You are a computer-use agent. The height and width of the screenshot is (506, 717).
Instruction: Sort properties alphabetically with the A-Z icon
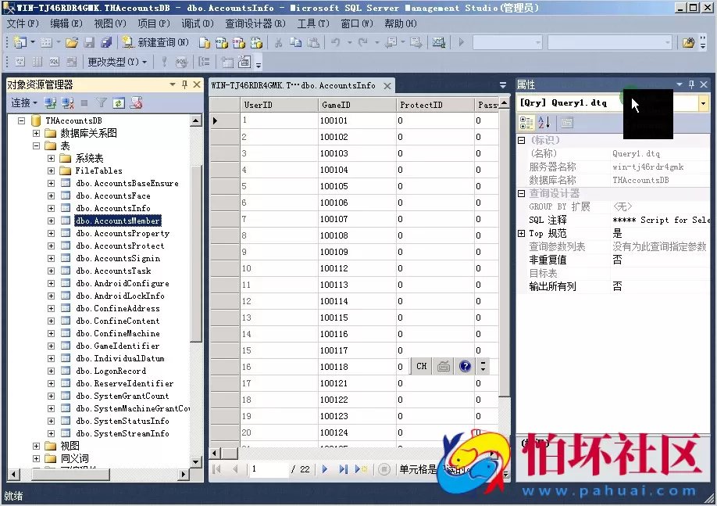544,123
